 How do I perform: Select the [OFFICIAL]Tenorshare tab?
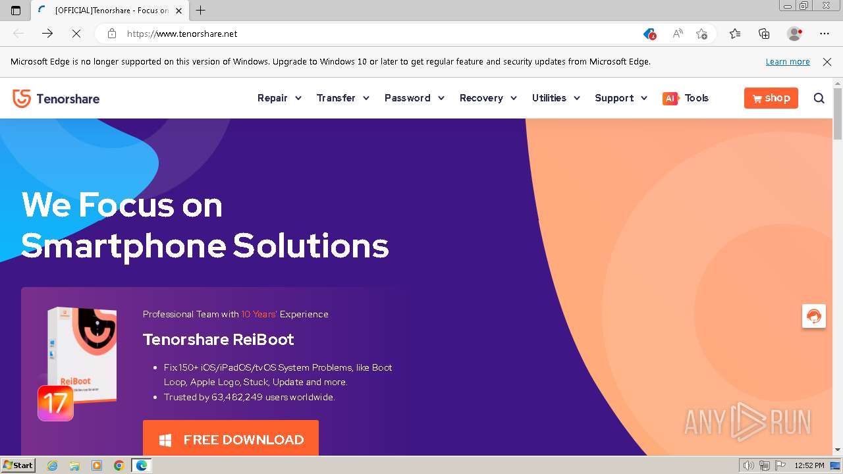coord(110,11)
